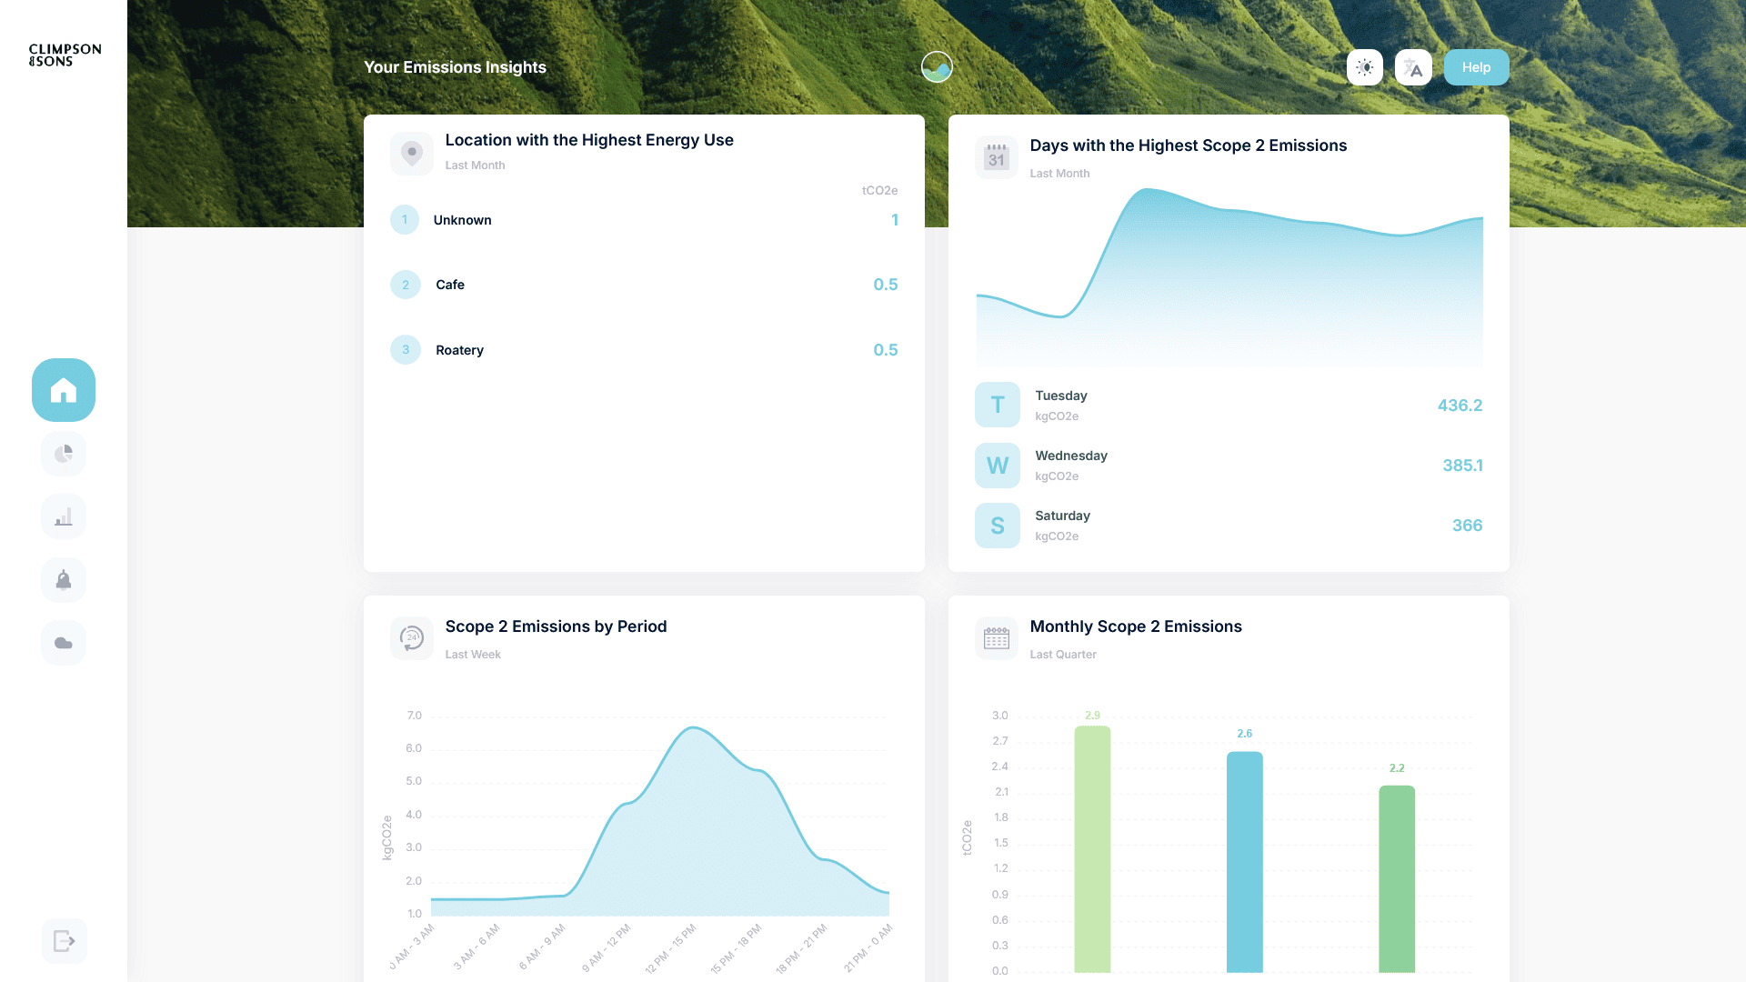Click the 2.9 light green bar
The height and width of the screenshot is (982, 1746).
pyautogui.click(x=1092, y=848)
